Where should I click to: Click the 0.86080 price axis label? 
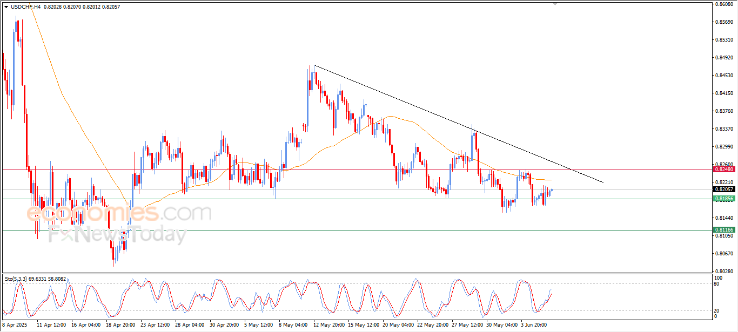tap(724, 4)
